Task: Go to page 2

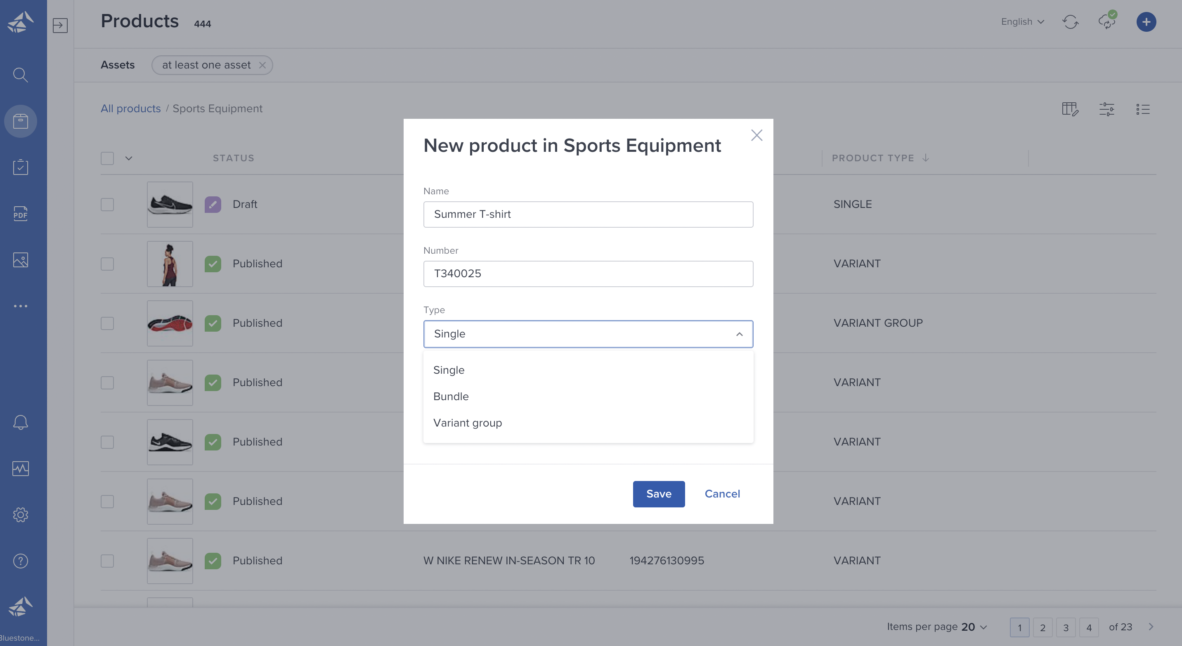Action: pos(1043,627)
